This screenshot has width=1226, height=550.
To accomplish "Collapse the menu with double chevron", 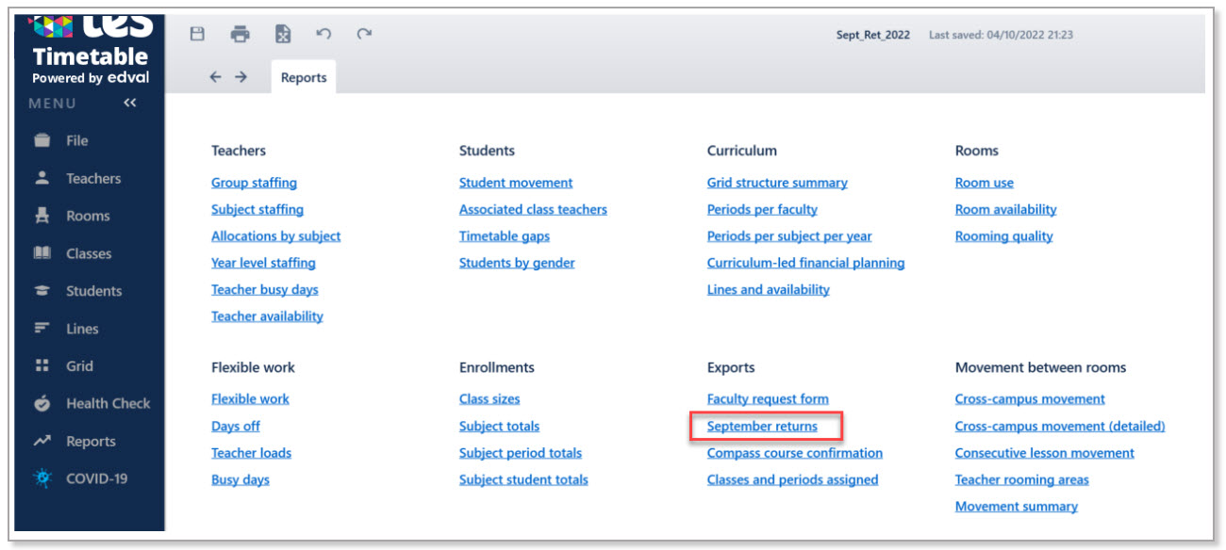I will 130,103.
